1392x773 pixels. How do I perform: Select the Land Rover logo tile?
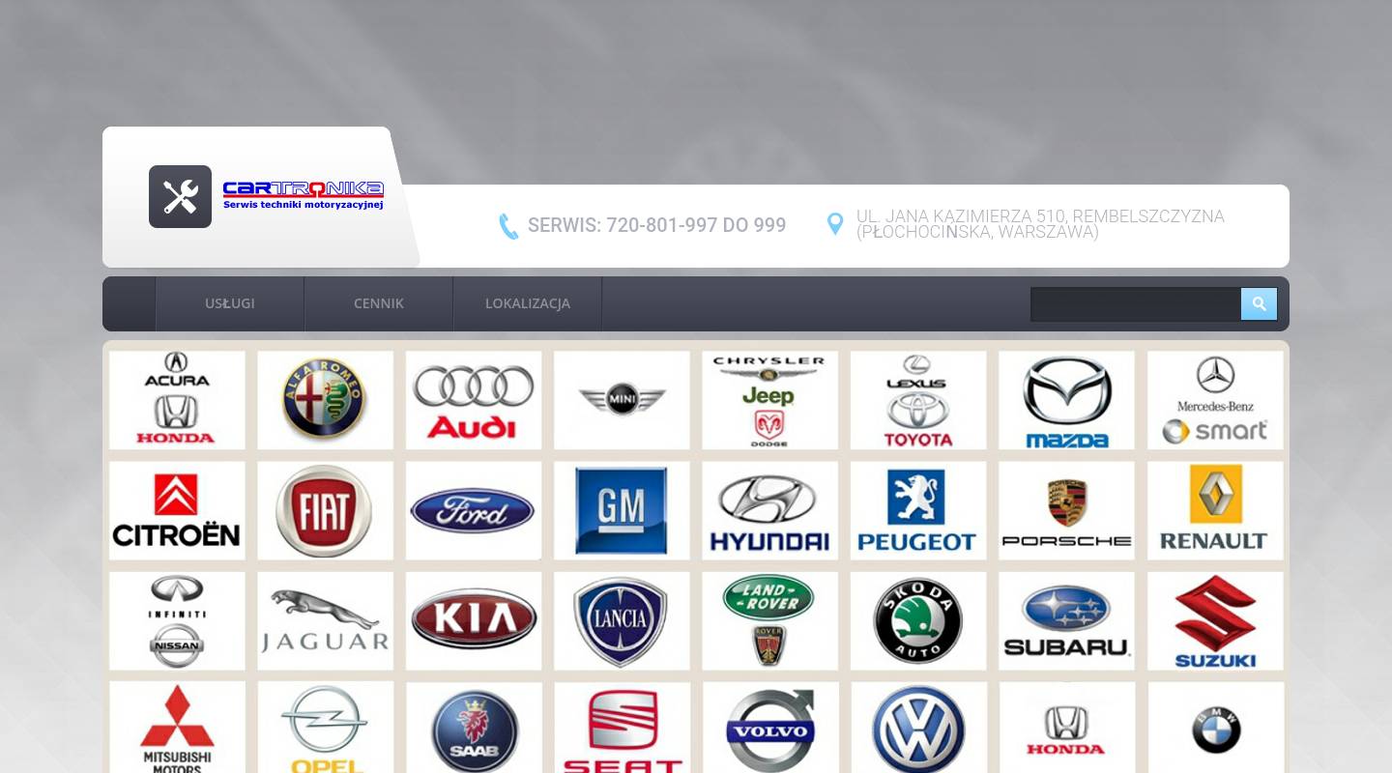[x=769, y=621]
